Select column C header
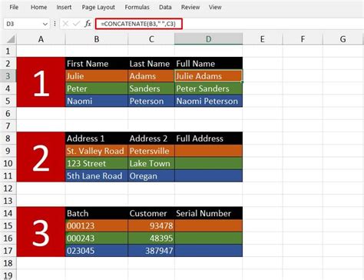Image resolution: width=364 pixels, height=280 pixels. pos(151,39)
